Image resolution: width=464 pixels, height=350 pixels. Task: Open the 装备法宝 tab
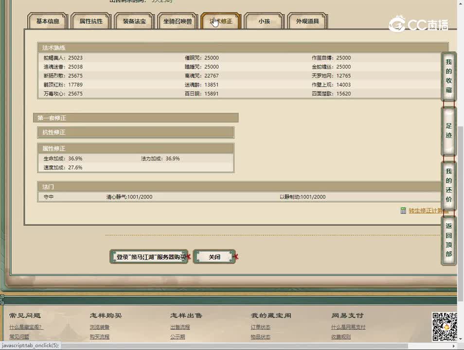[x=134, y=21]
